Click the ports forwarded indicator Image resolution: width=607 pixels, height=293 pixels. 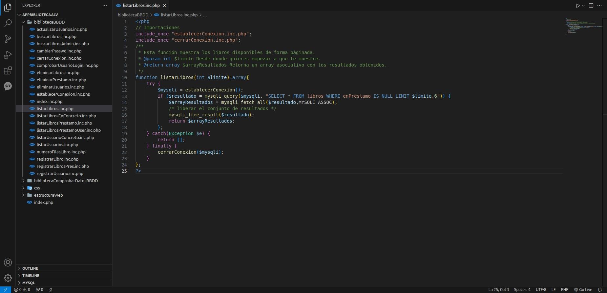click(x=39, y=290)
